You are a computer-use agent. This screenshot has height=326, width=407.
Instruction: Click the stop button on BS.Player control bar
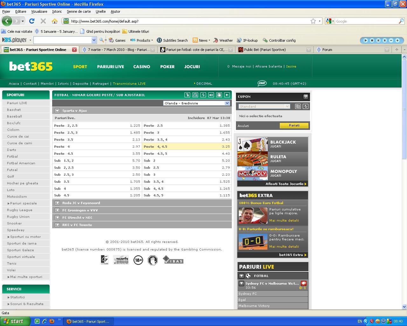coord(372,40)
